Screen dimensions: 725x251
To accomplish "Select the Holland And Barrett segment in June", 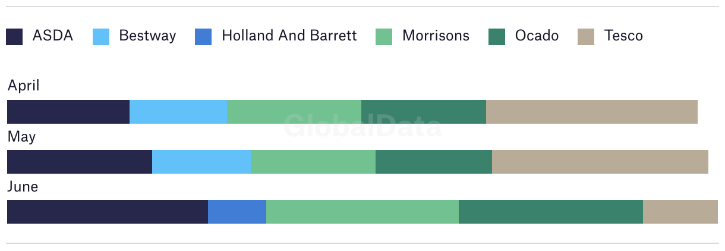I will tap(237, 212).
